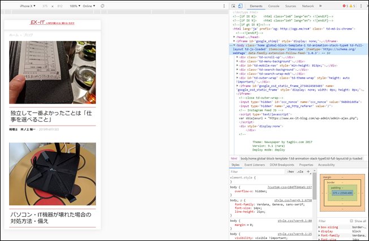
Task: Expand the td-search-wrap-mob div node
Action: (x=237, y=74)
